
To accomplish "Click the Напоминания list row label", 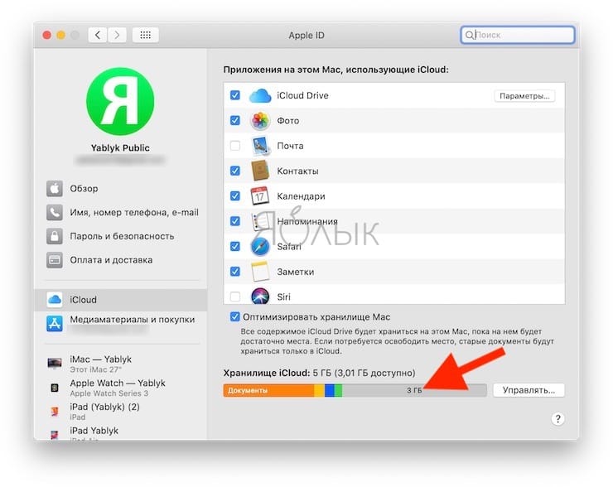I will point(307,221).
